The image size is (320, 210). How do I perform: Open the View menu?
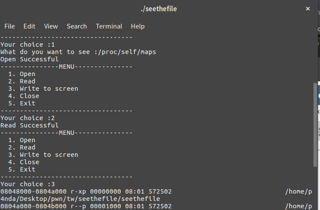[51, 26]
